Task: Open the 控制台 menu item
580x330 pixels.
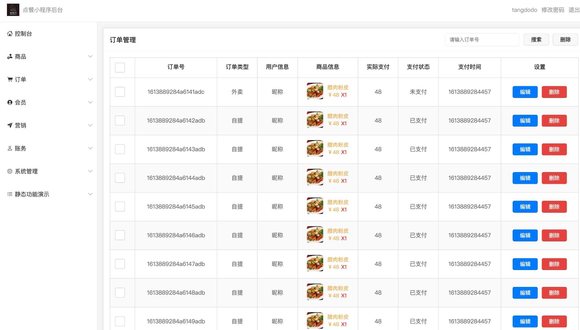Action: pos(23,34)
